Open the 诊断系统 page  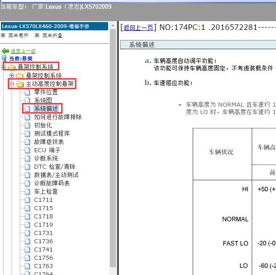(46, 158)
